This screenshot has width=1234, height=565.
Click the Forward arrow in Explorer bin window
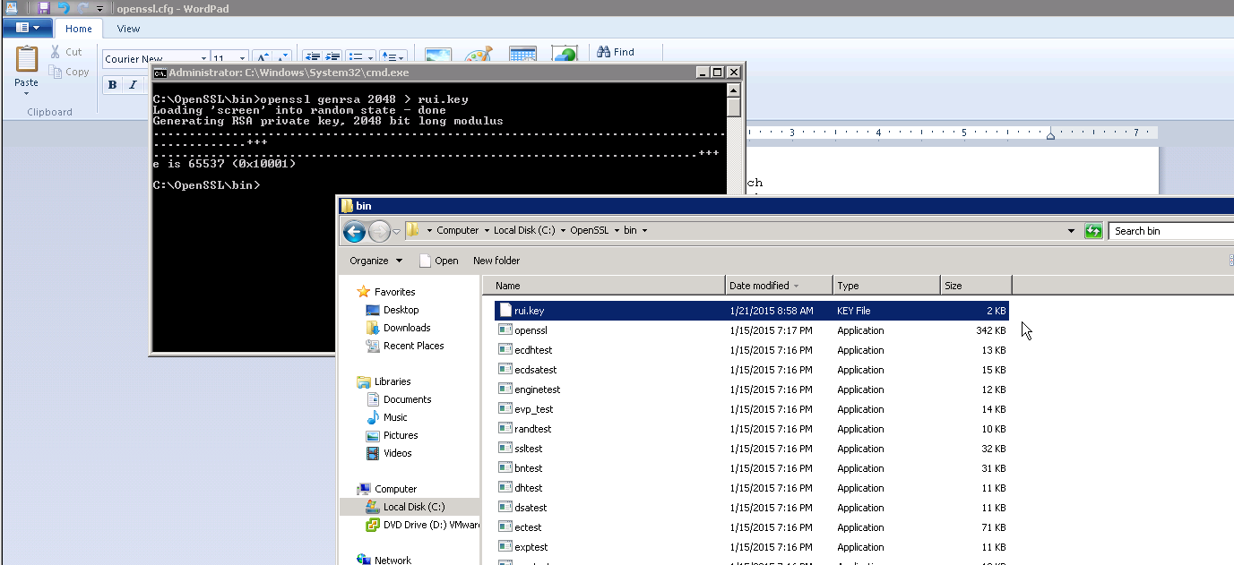click(x=379, y=232)
